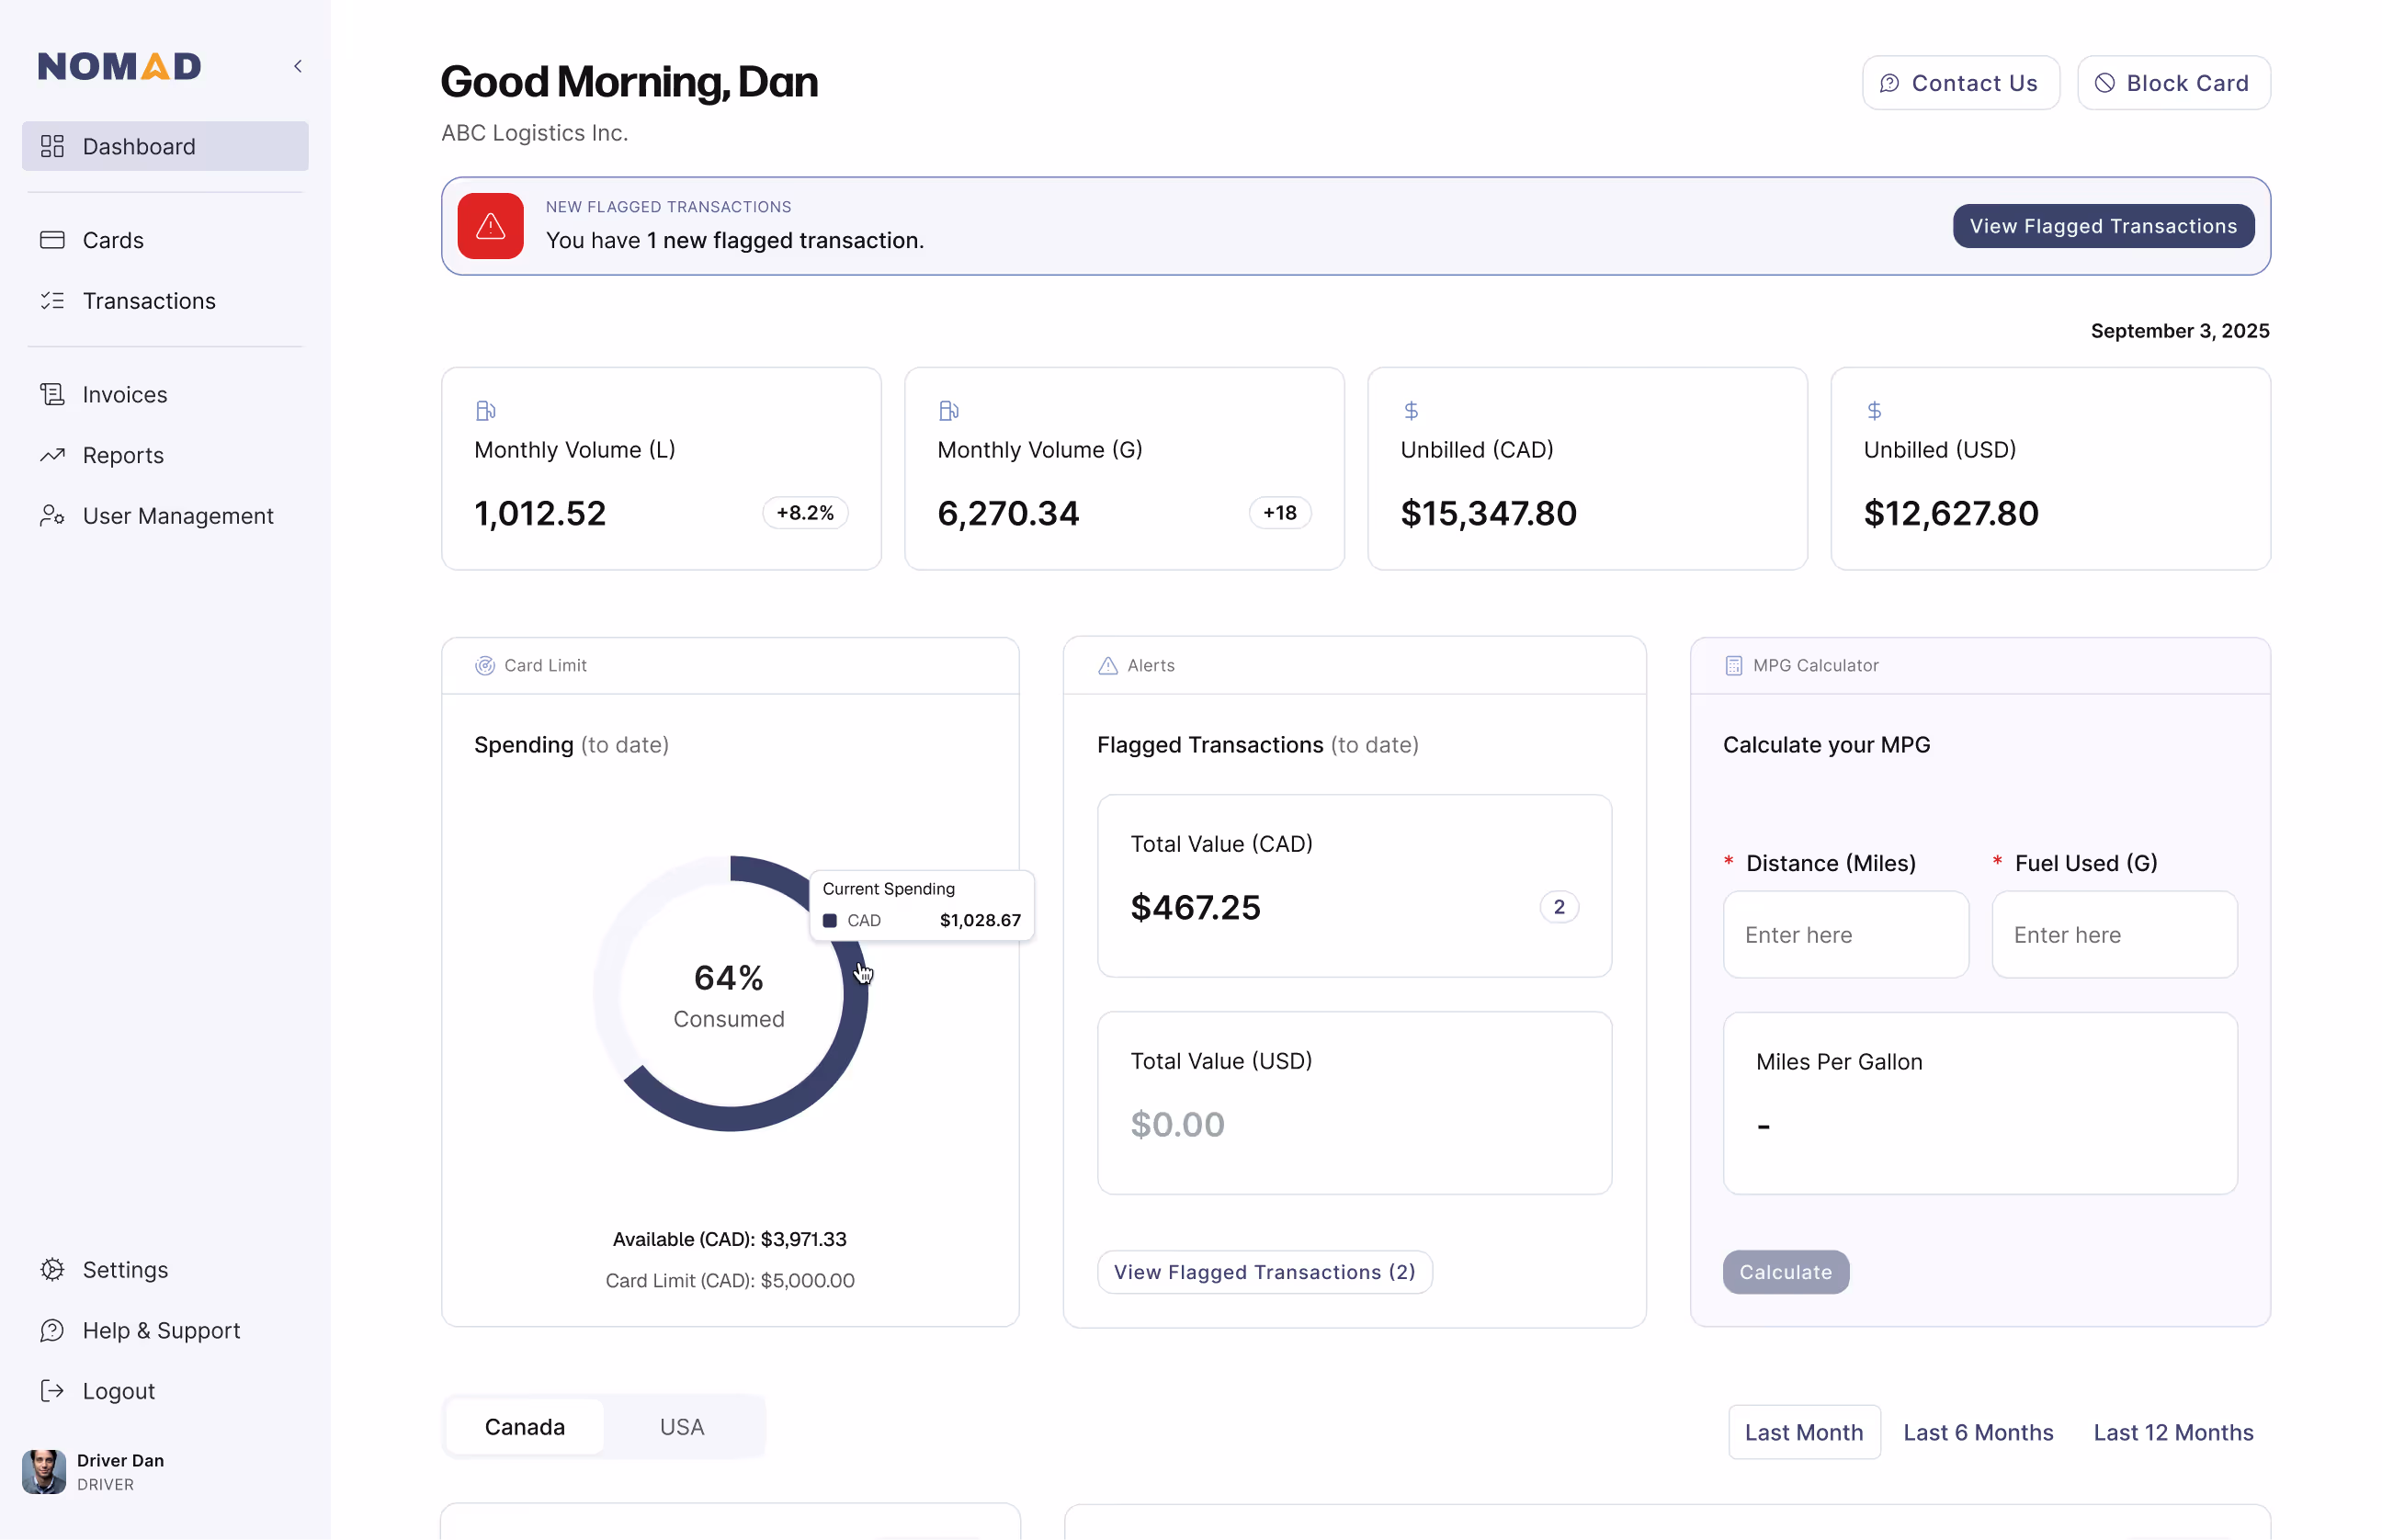
Task: Select the Canada toggle option
Action: coord(524,1427)
